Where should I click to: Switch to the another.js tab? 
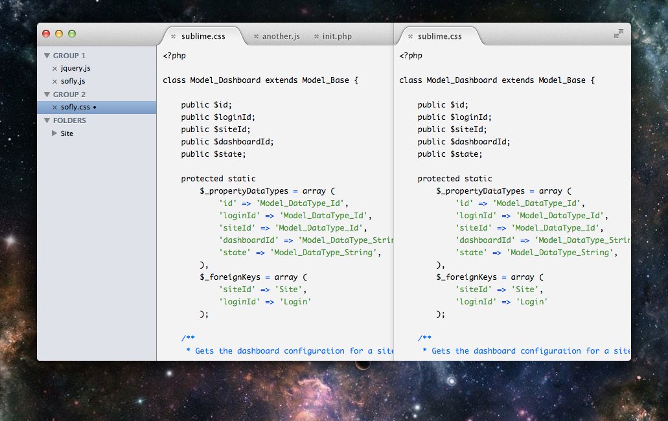pos(281,36)
